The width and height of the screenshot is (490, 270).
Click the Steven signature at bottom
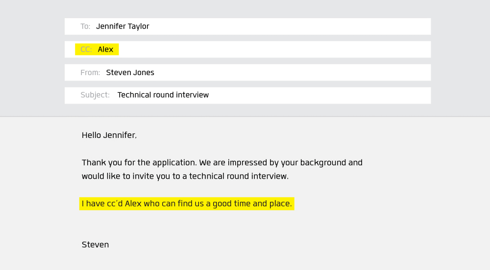coord(96,244)
